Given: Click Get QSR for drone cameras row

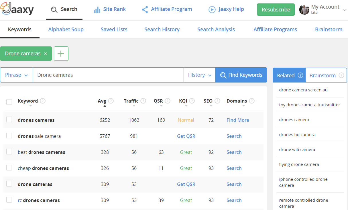Looking at the screenshot, I should pyautogui.click(x=186, y=184).
